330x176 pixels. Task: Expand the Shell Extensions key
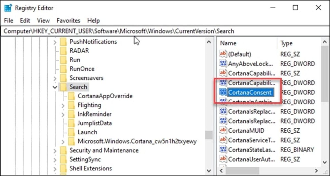tap(55, 169)
